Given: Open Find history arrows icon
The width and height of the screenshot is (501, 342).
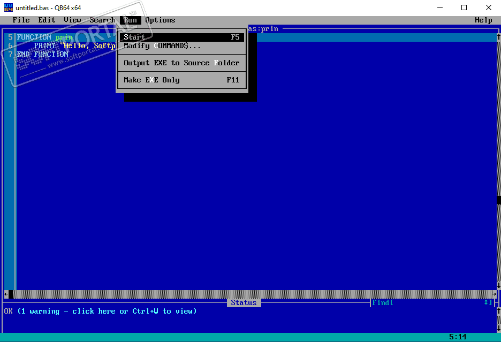Looking at the screenshot, I should coord(486,302).
